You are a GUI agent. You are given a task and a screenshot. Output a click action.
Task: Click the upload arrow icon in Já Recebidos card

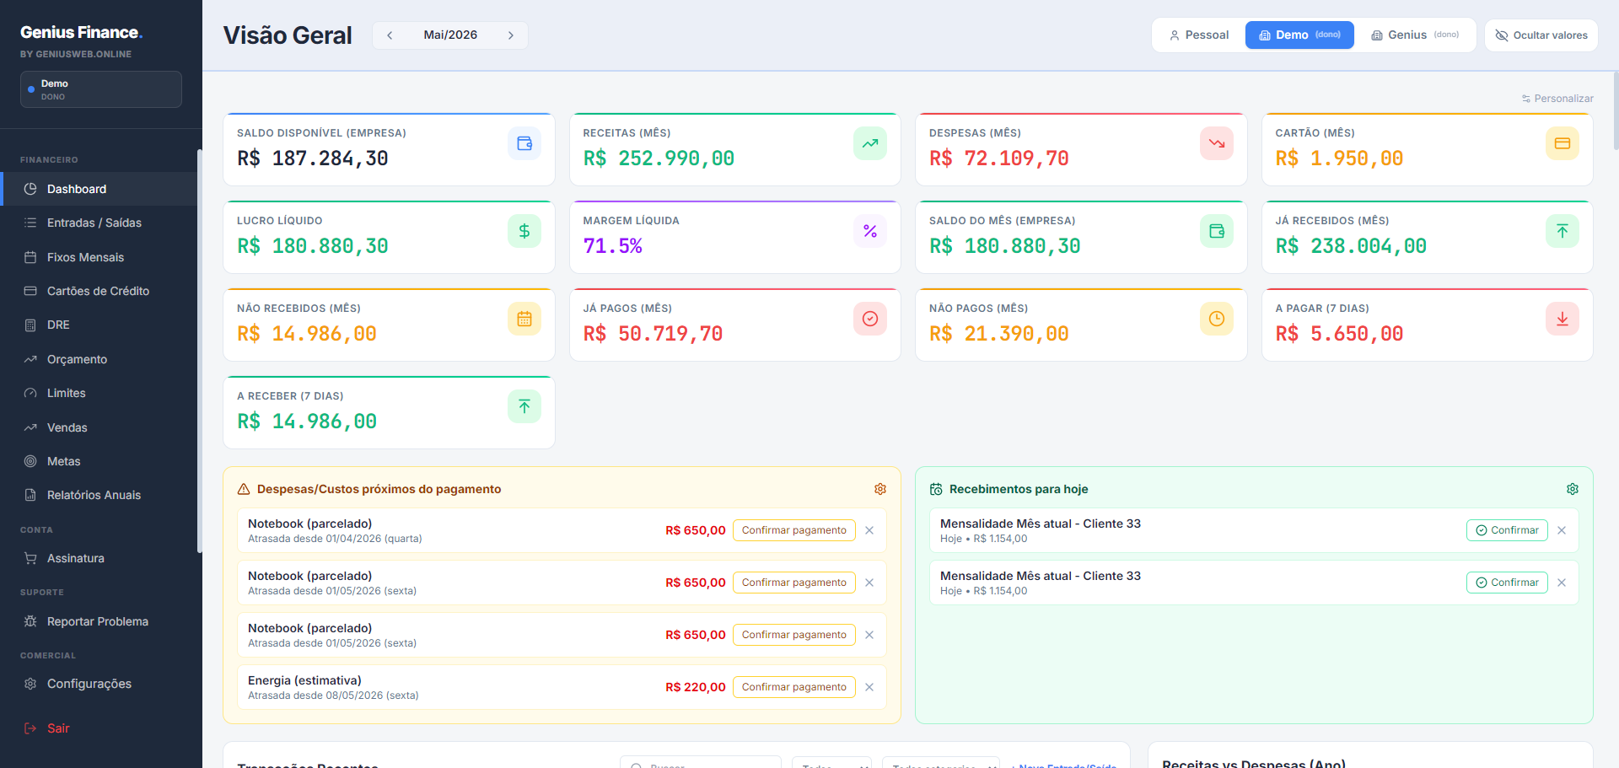pos(1563,231)
